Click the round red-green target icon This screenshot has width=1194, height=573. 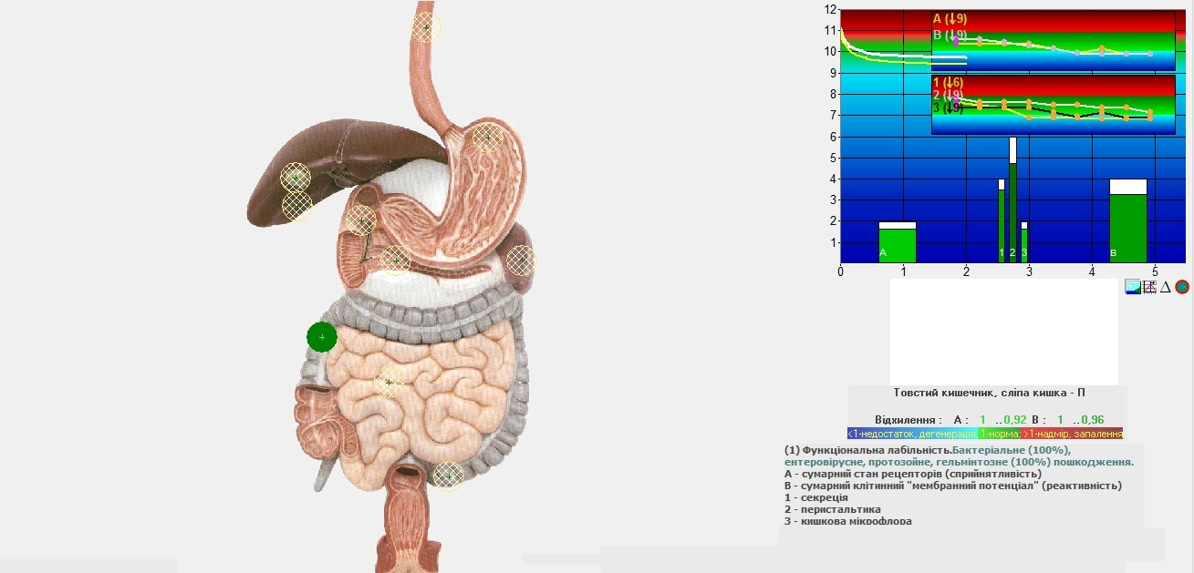tap(1182, 287)
